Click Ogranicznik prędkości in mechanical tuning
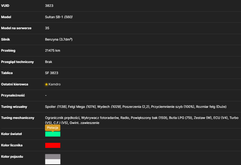 pos(62,118)
